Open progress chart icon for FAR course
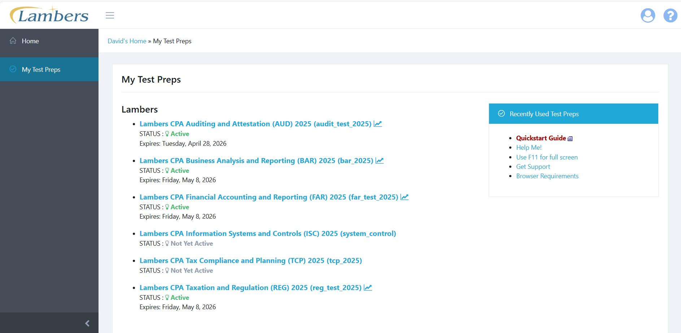Viewport: 681px width, 333px height. (x=404, y=197)
